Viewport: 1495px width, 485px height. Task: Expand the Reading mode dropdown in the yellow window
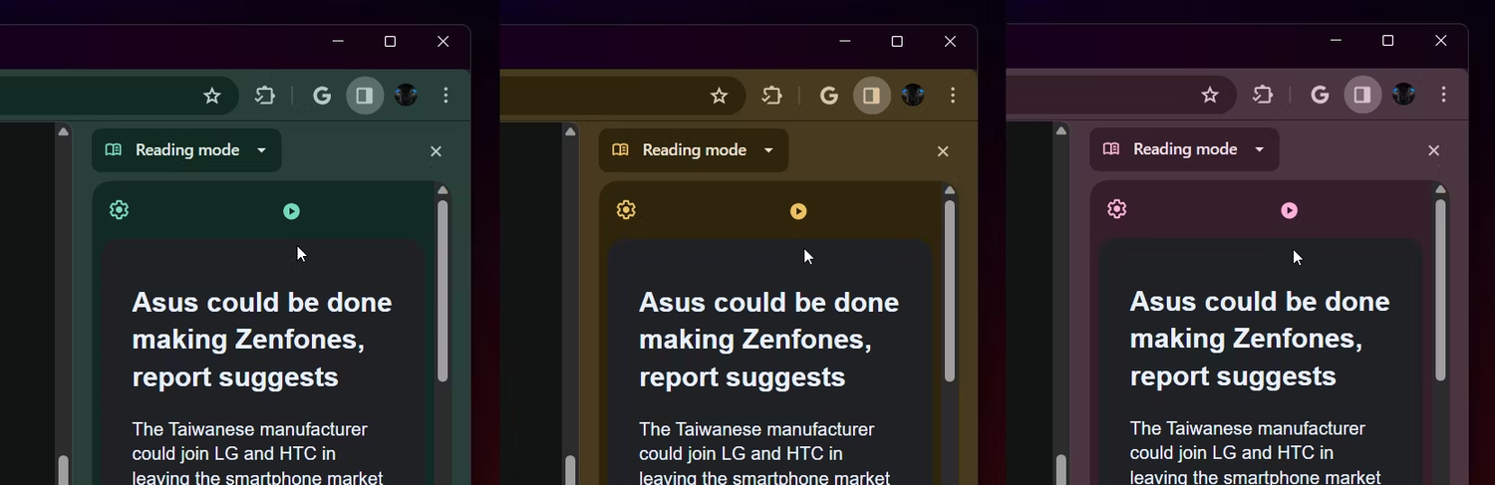click(x=694, y=150)
